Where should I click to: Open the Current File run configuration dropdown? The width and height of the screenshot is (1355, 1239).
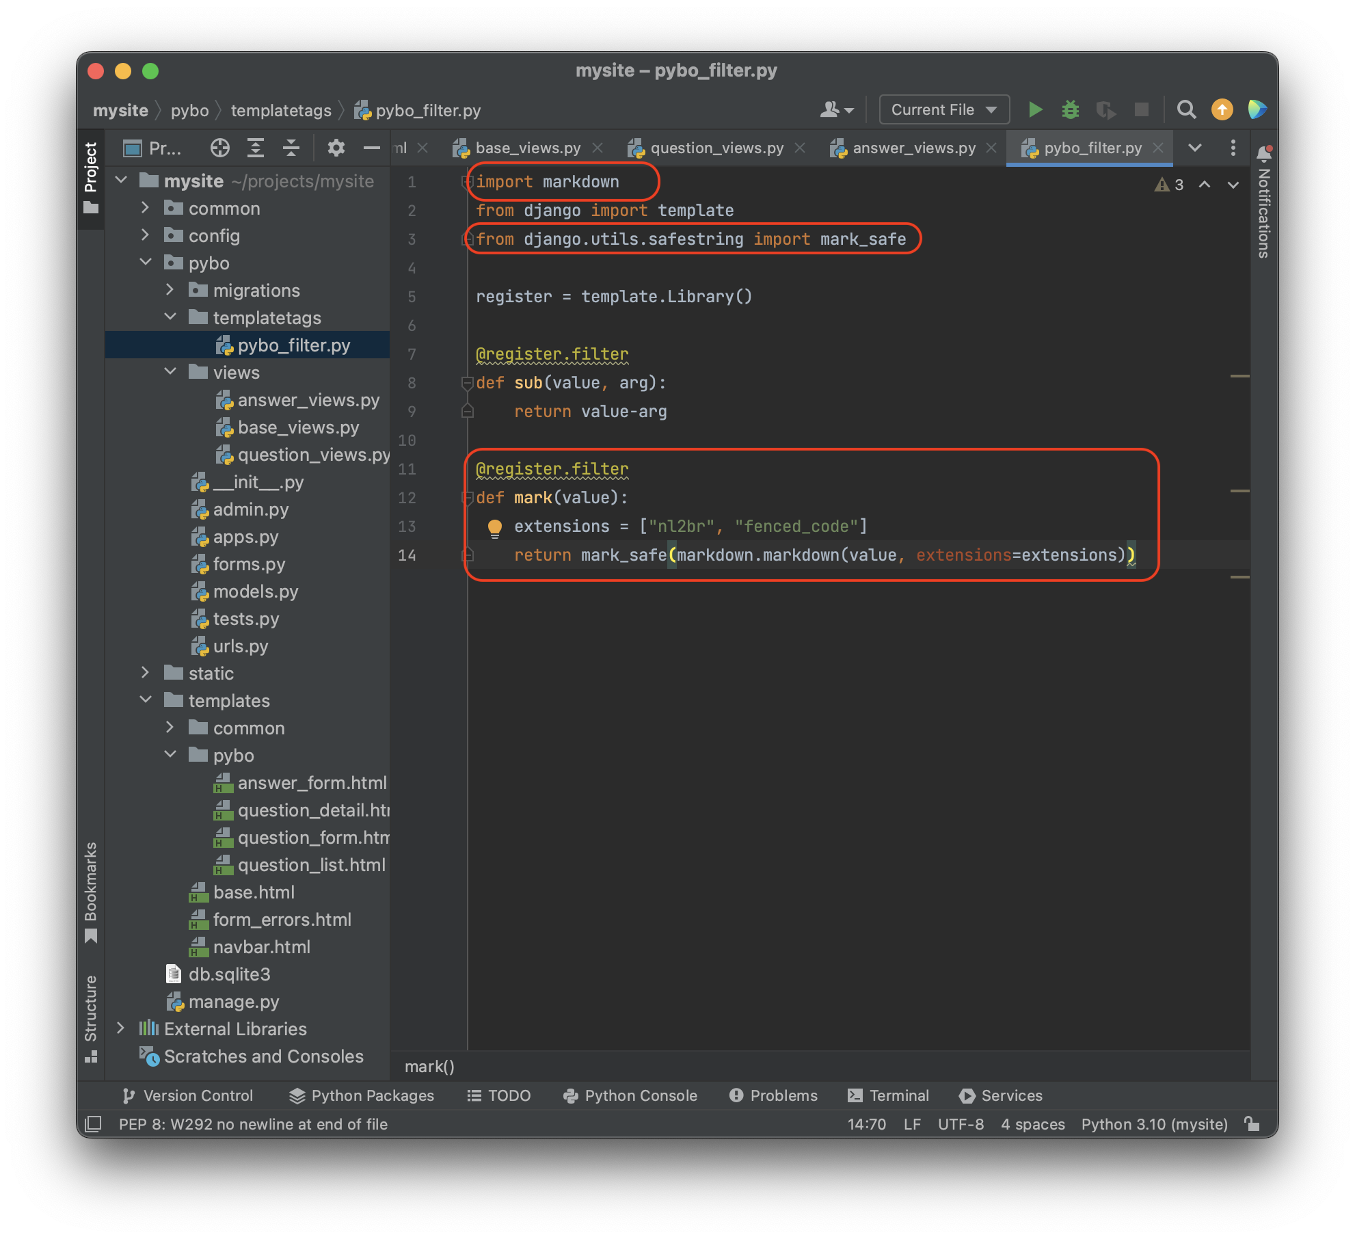tap(943, 109)
